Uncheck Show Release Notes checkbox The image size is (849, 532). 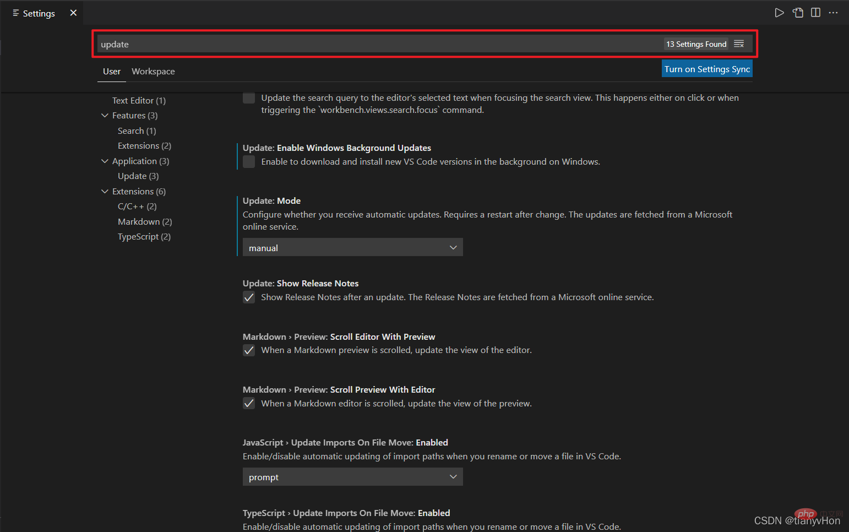249,297
